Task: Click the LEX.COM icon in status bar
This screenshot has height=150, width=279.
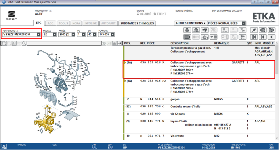Action: tap(4, 147)
